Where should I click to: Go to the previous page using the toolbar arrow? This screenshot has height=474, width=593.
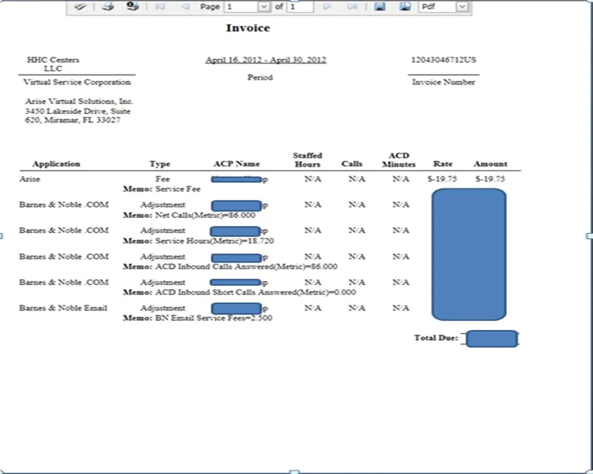(185, 7)
